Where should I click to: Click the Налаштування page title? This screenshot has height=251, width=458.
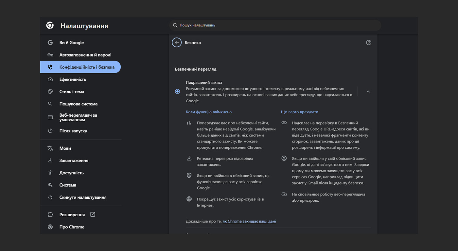pyautogui.click(x=84, y=26)
